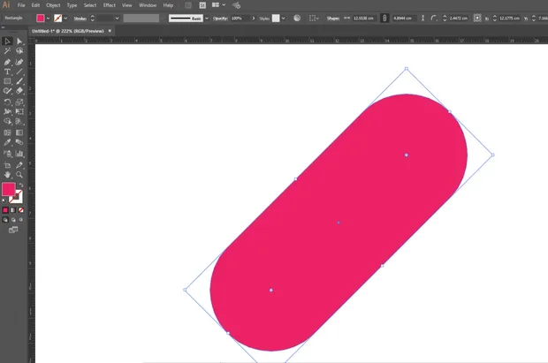This screenshot has height=363, width=548.
Task: Select the Zoom tool magnifier
Action: click(19, 175)
